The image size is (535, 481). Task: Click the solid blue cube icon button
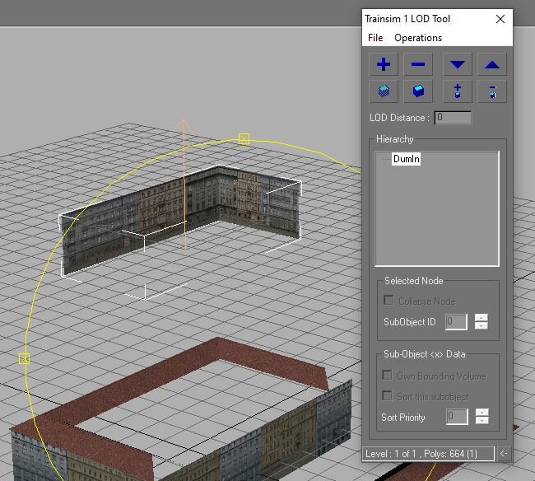click(x=418, y=91)
